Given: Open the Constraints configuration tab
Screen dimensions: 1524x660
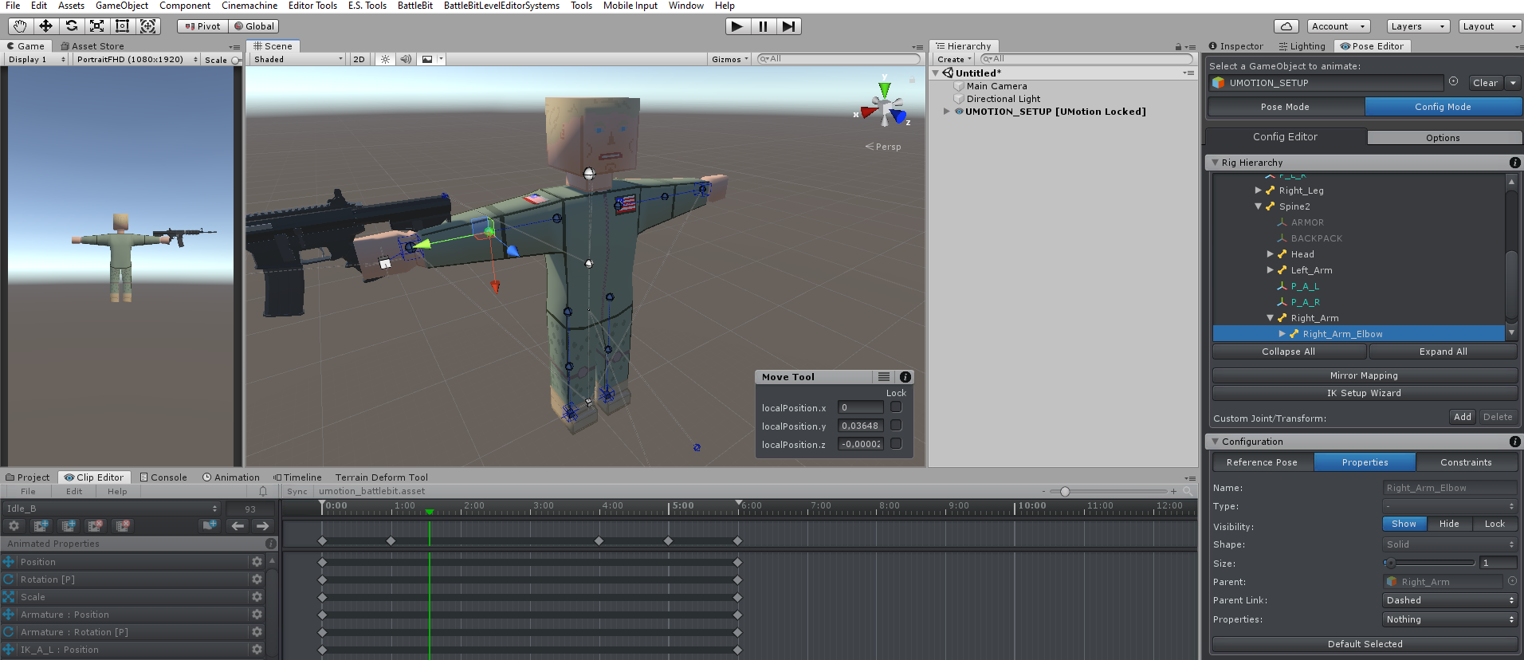Looking at the screenshot, I should 1466,462.
